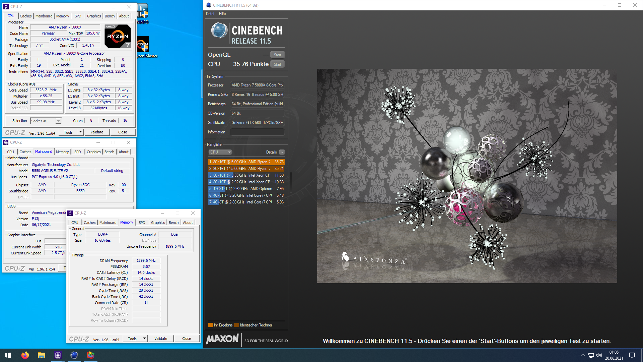Click the rendered Cinebench scene image
643x362 pixels.
467,176
